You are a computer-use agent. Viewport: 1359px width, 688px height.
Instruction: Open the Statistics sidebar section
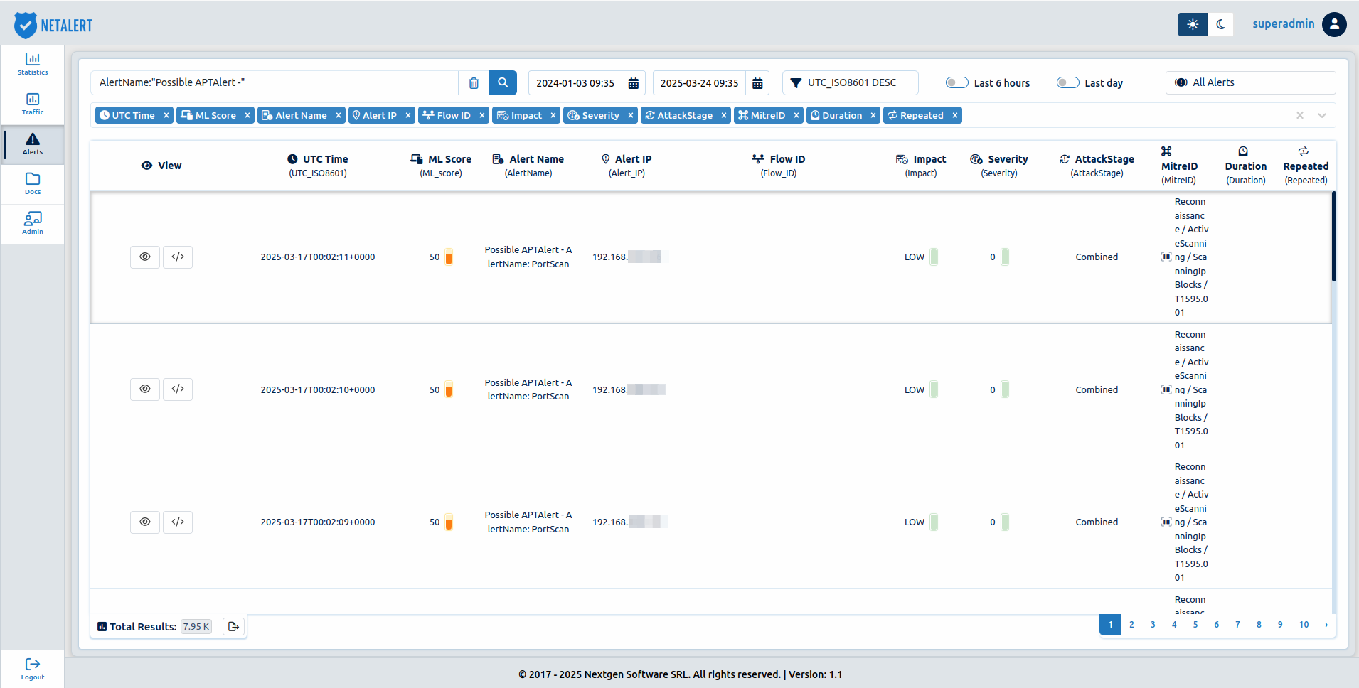click(33, 64)
